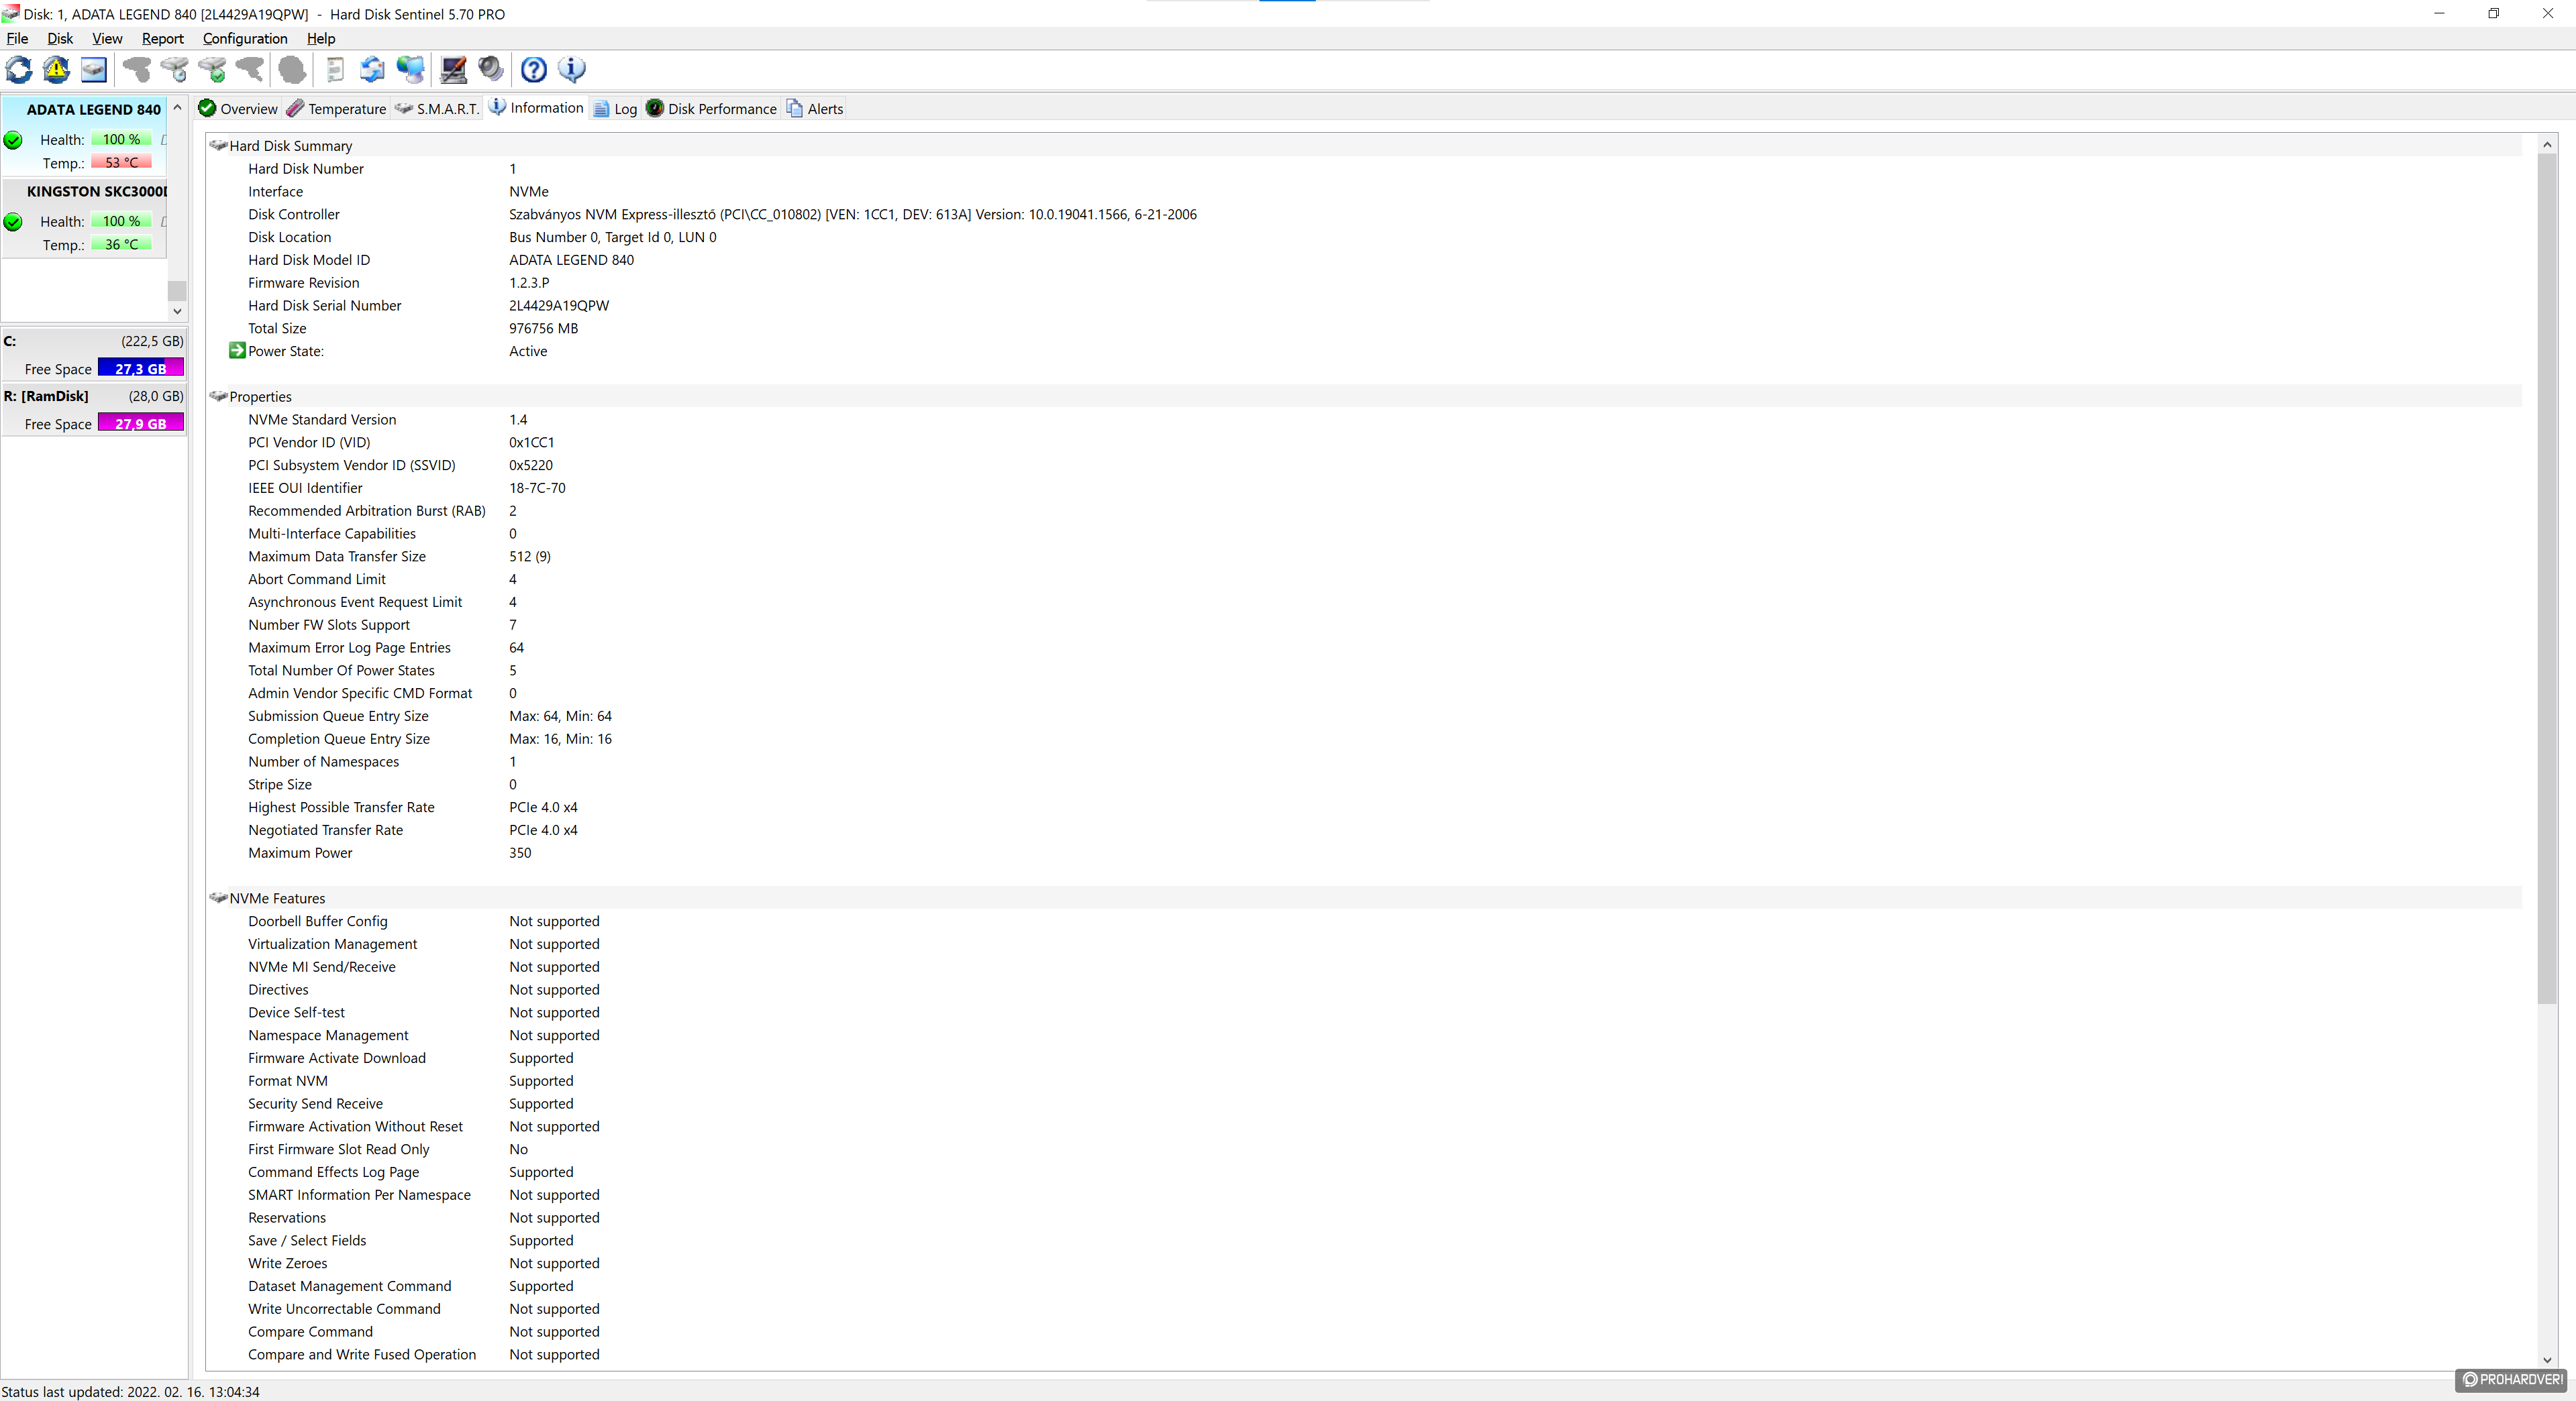Image resolution: width=2576 pixels, height=1401 pixels.
Task: Click the greyed round blob toolbar icon
Action: click(x=292, y=69)
